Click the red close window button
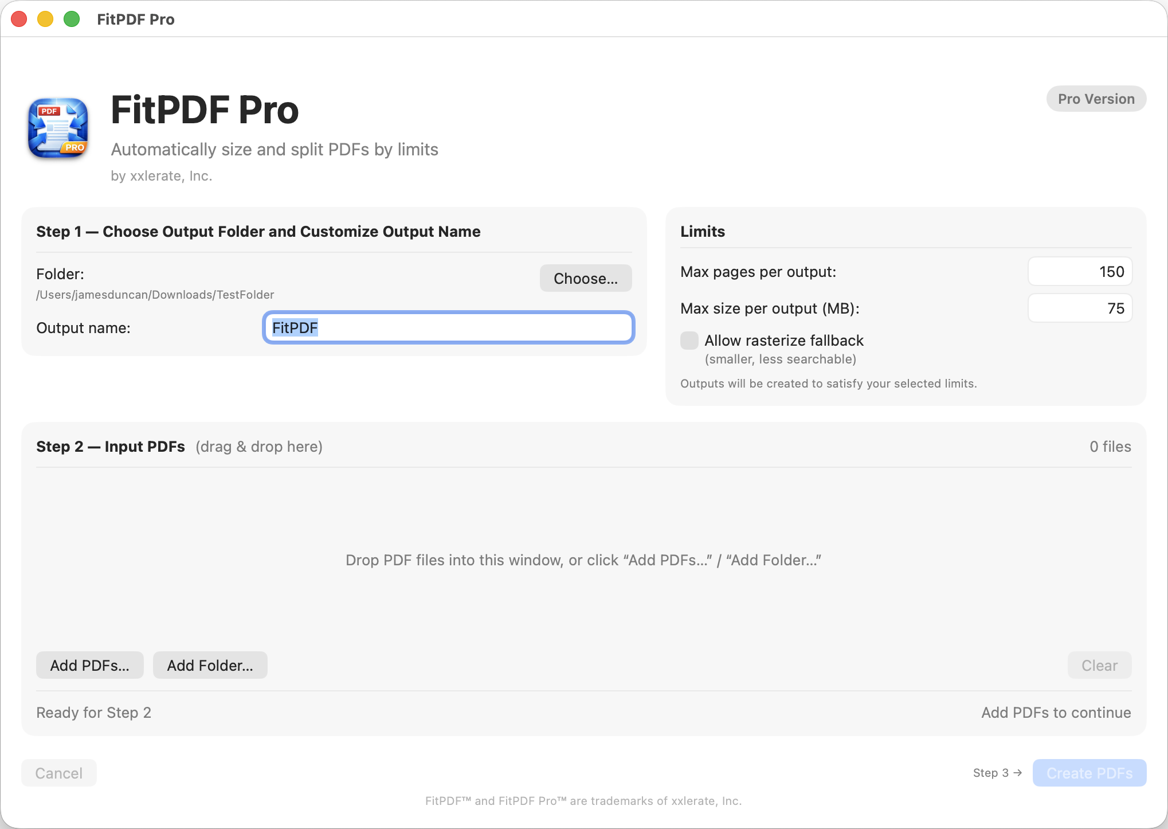This screenshot has height=829, width=1168. tap(19, 19)
